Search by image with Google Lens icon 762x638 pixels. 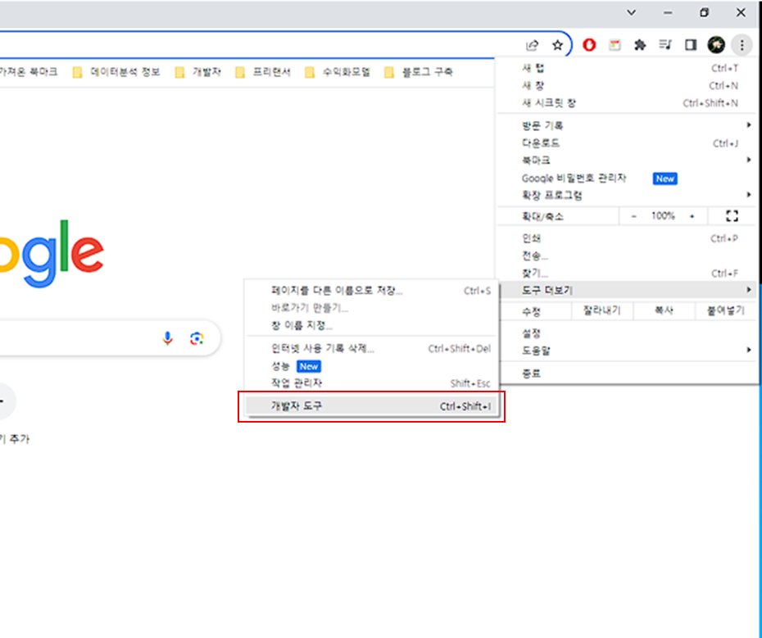[x=197, y=338]
